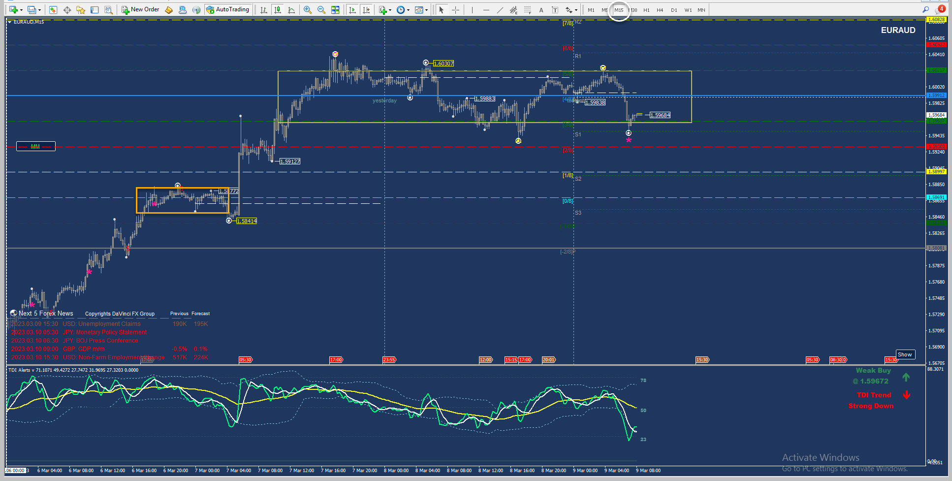Expand the new chart dropdown arrow

(21, 10)
